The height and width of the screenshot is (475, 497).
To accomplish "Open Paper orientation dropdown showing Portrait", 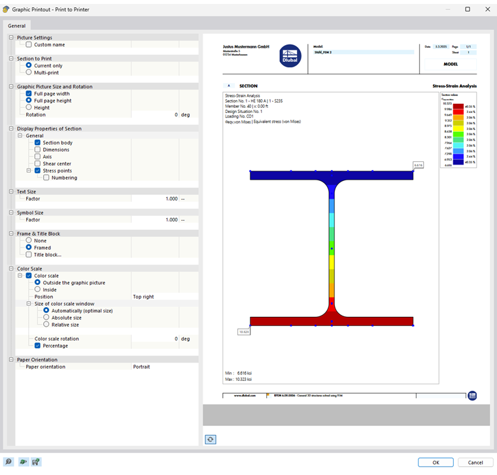I will click(x=165, y=367).
